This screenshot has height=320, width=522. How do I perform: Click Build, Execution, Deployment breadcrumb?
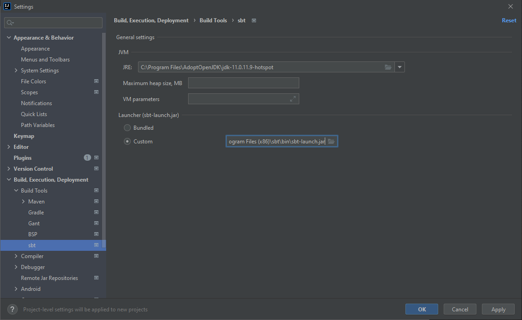pos(151,20)
